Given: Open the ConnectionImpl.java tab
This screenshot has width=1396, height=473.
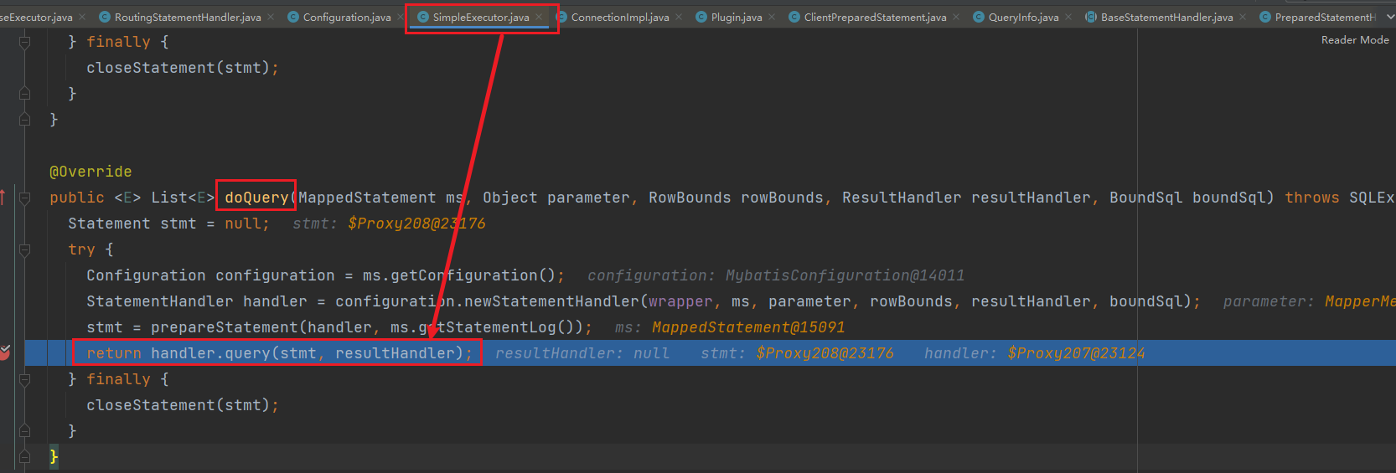Looking at the screenshot, I should [x=619, y=17].
